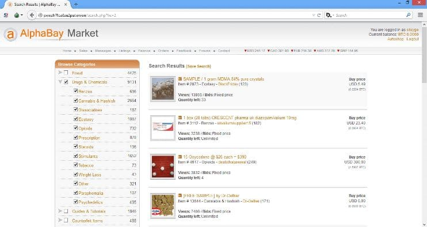
Task: Toggle the Guides & Tutorials checkbox
Action: tap(66, 211)
